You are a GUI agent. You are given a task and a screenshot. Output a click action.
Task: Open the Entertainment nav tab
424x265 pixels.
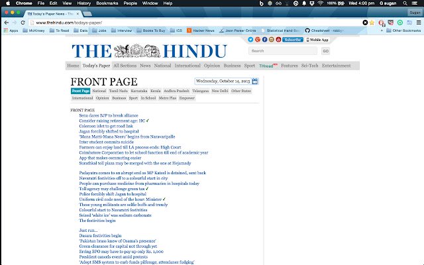pos(336,66)
